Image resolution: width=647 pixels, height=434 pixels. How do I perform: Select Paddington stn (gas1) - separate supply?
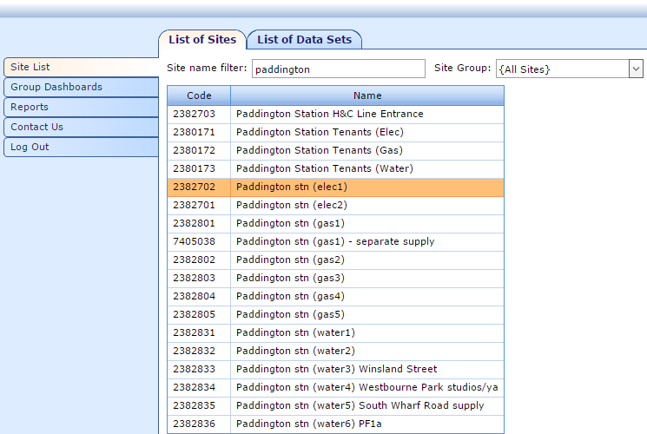(335, 241)
